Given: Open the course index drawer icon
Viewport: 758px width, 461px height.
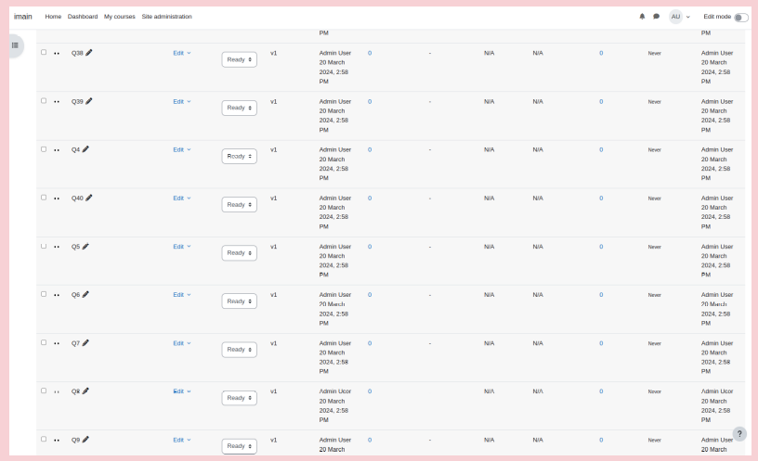Looking at the screenshot, I should click(x=15, y=45).
